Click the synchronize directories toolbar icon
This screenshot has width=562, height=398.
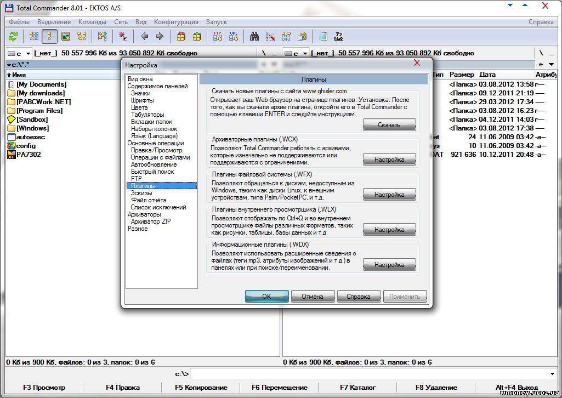click(286, 36)
